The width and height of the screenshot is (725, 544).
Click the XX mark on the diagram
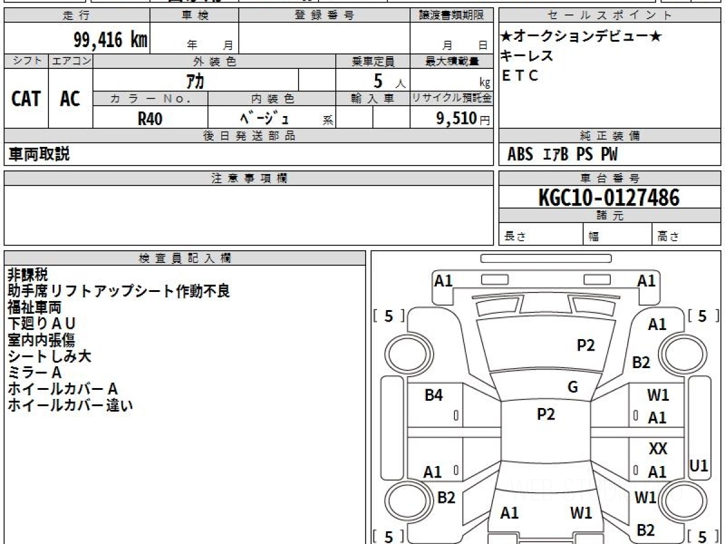point(658,449)
